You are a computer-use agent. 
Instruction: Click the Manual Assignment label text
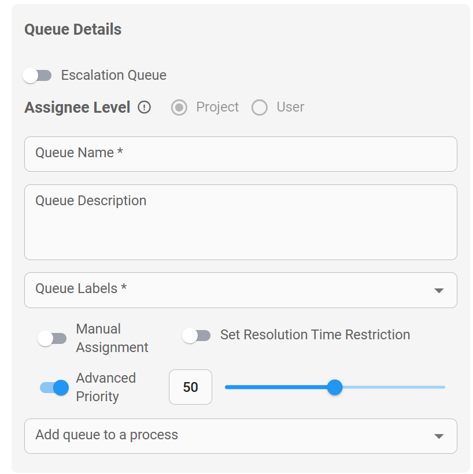112,338
